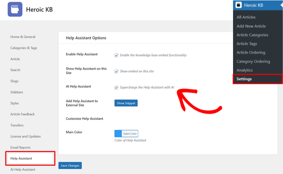The height and width of the screenshot is (174, 283).
Task: Open All Articles in admin menu
Action: pos(246,17)
